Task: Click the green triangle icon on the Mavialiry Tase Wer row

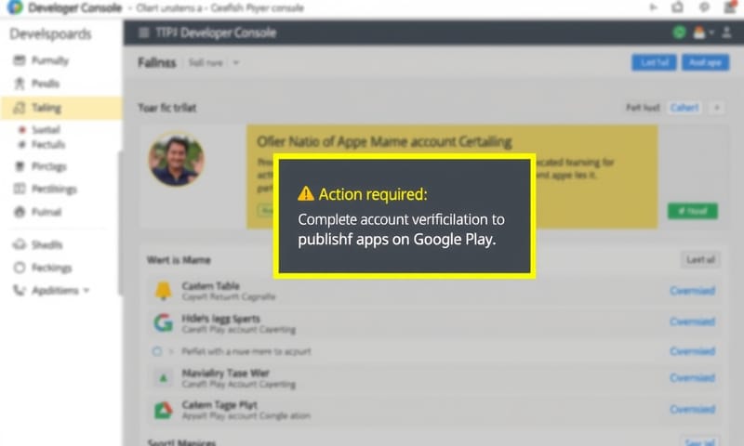Action: 164,378
